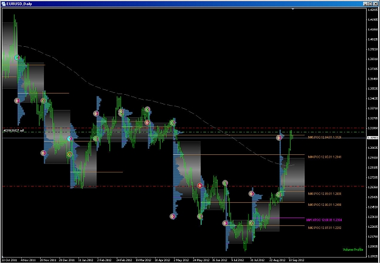
Task: Select the circular marker on the MM6 POC line
Action: coord(279,138)
